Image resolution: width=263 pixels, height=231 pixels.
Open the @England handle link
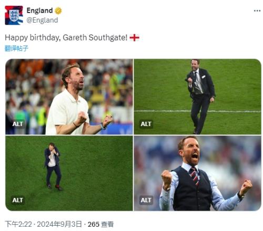tap(42, 20)
